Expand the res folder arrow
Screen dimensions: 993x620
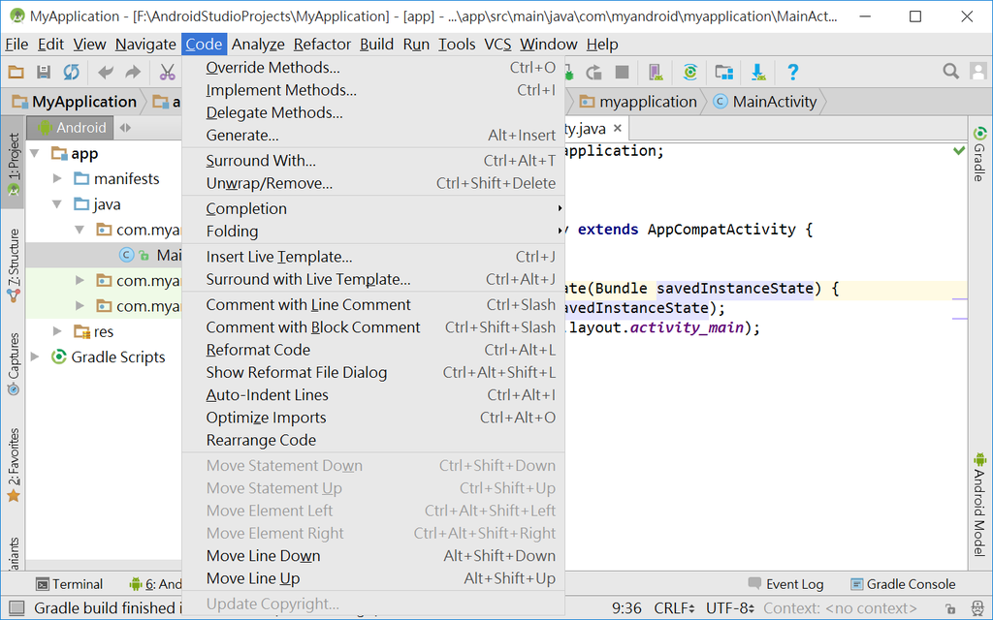pyautogui.click(x=57, y=331)
